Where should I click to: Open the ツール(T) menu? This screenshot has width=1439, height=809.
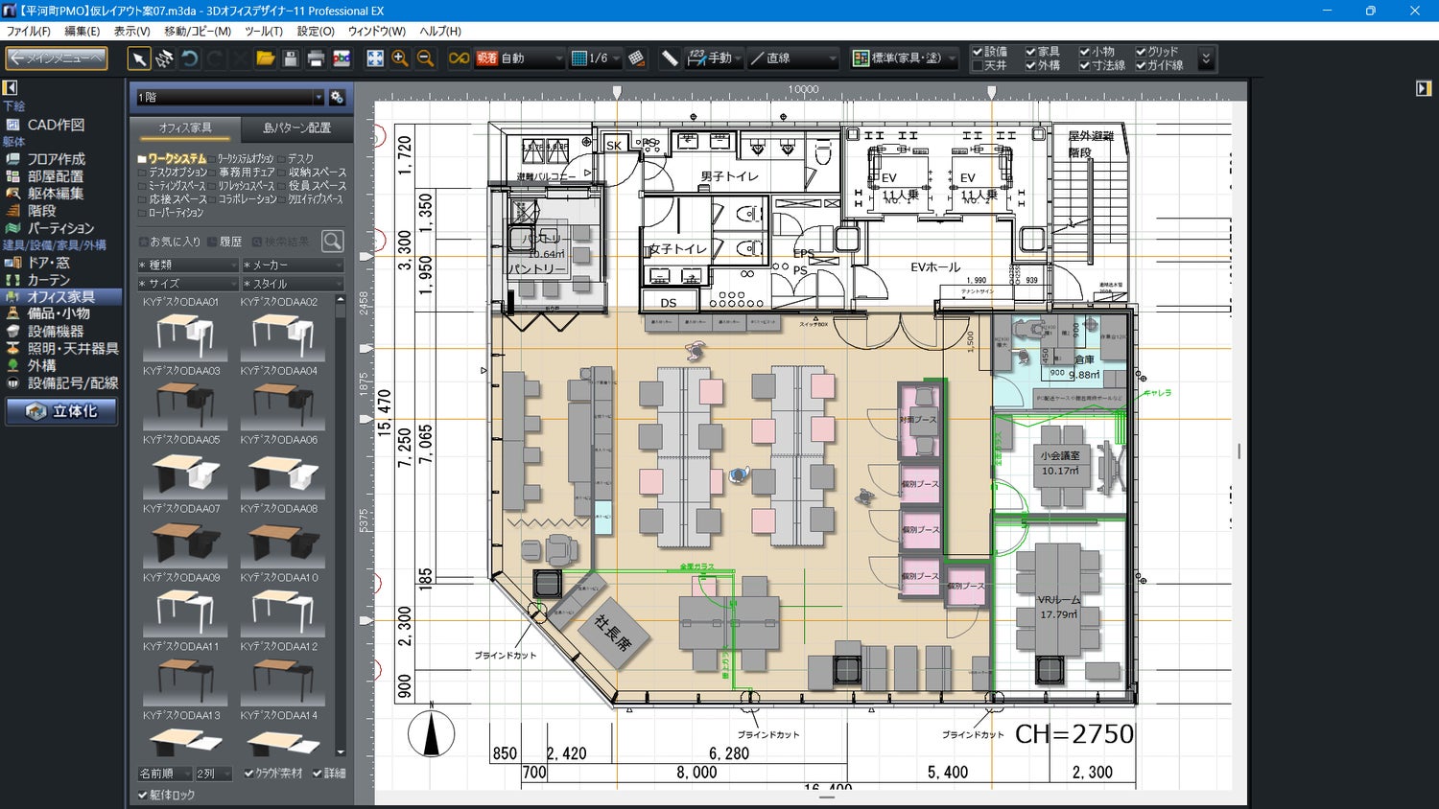pyautogui.click(x=263, y=31)
